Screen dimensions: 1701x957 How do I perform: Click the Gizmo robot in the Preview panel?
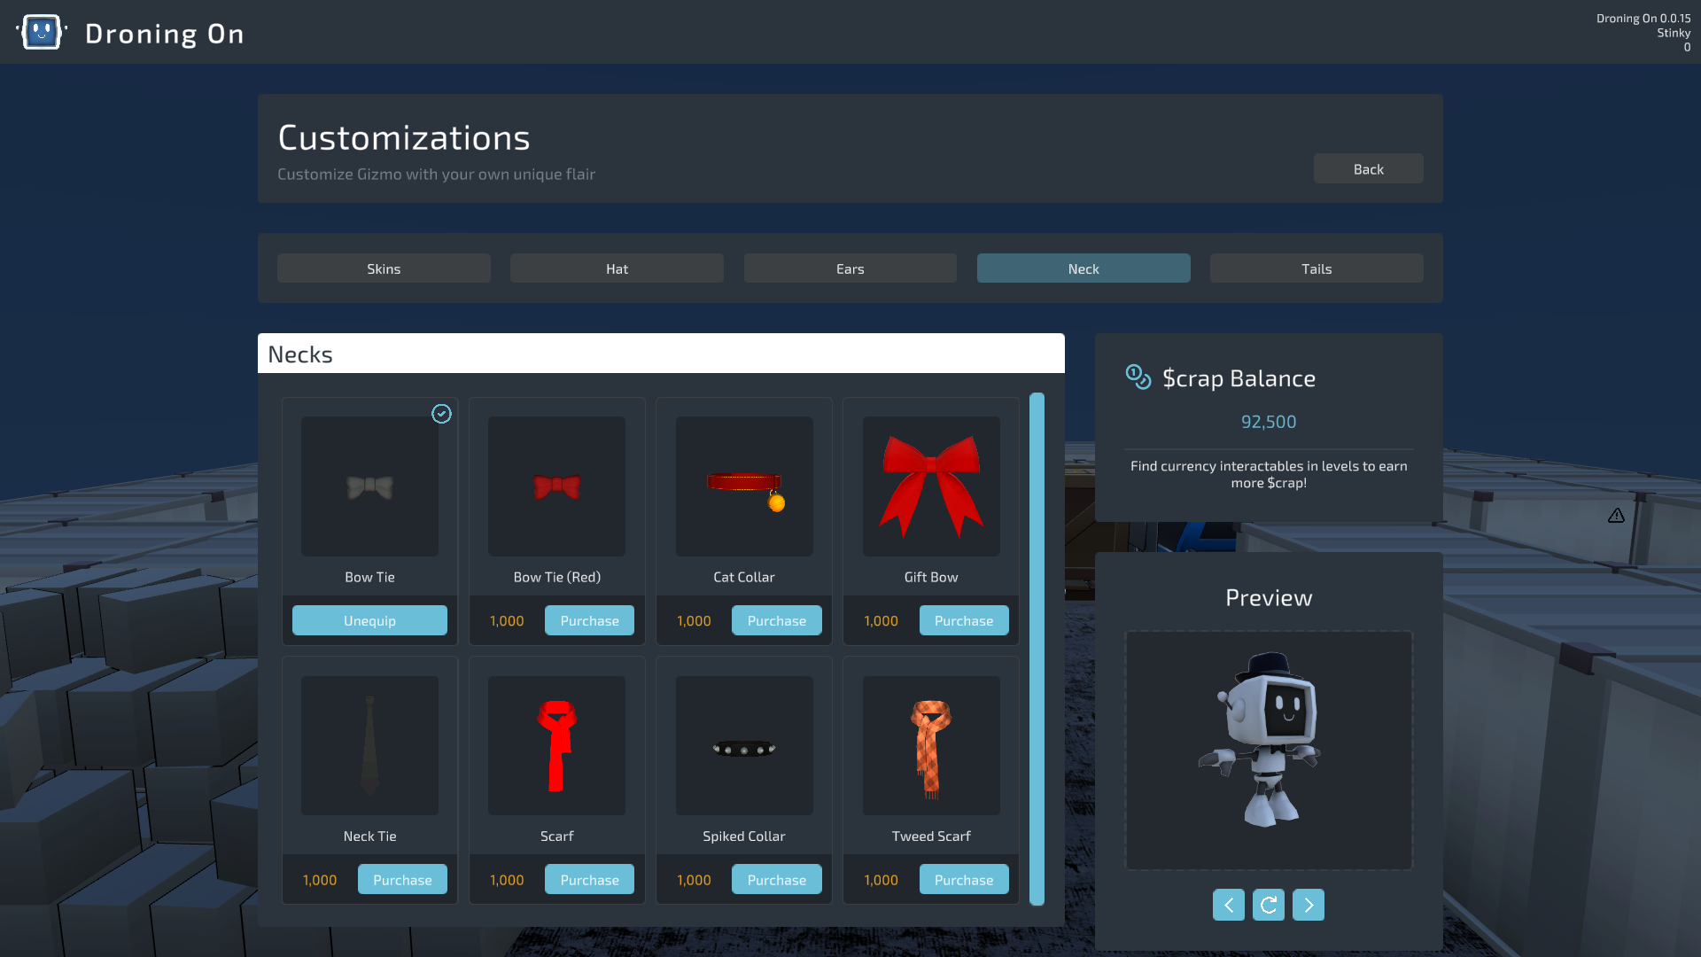[1267, 749]
